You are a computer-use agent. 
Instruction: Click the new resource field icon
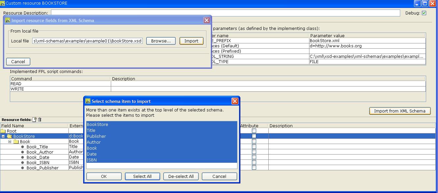tap(35, 120)
